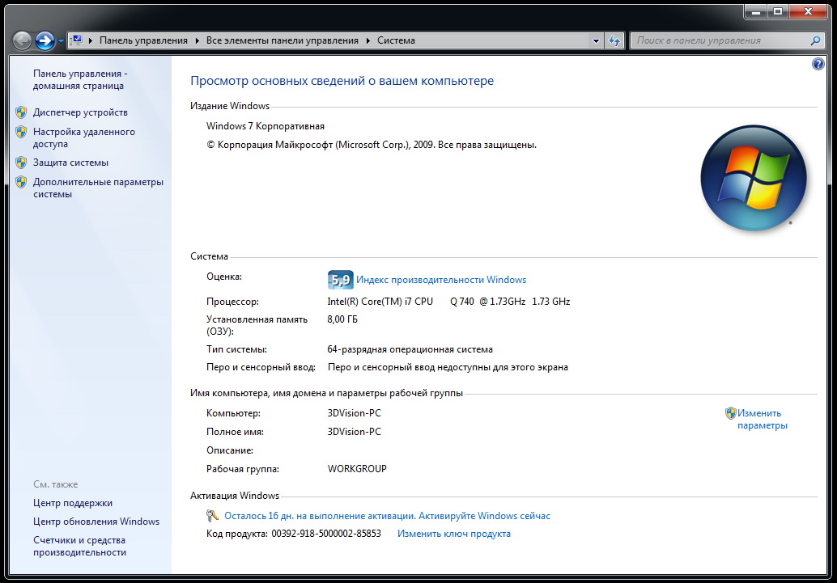Click the "См. также" heading in the sidebar

[x=56, y=484]
